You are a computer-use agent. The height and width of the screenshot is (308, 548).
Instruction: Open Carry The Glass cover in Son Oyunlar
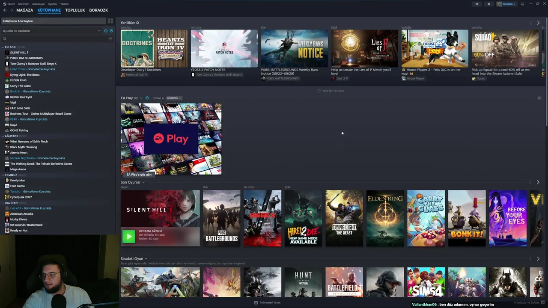(x=426, y=218)
